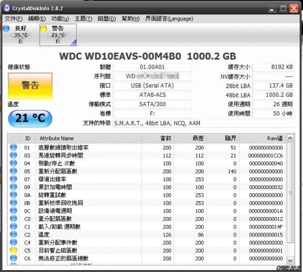Click status orb in row 03 馬達旋轉同步時間

[x=14, y=155]
